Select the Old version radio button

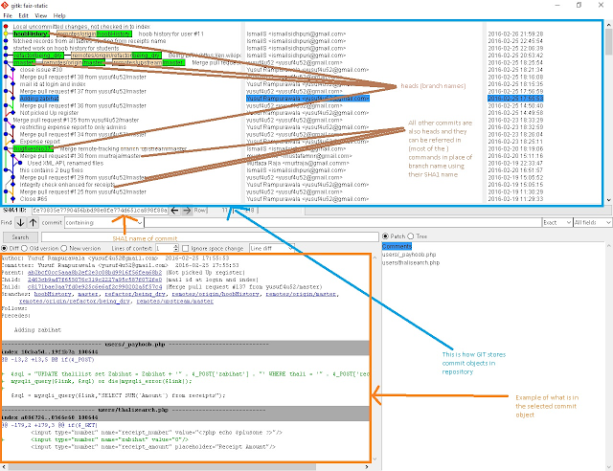(24, 248)
